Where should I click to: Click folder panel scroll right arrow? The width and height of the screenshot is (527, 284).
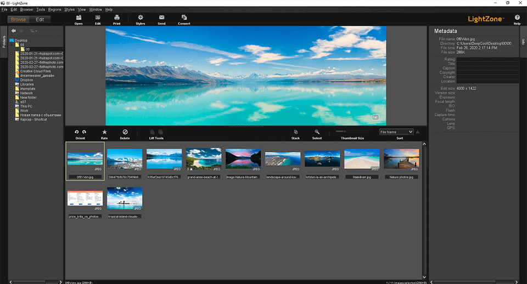(60, 282)
